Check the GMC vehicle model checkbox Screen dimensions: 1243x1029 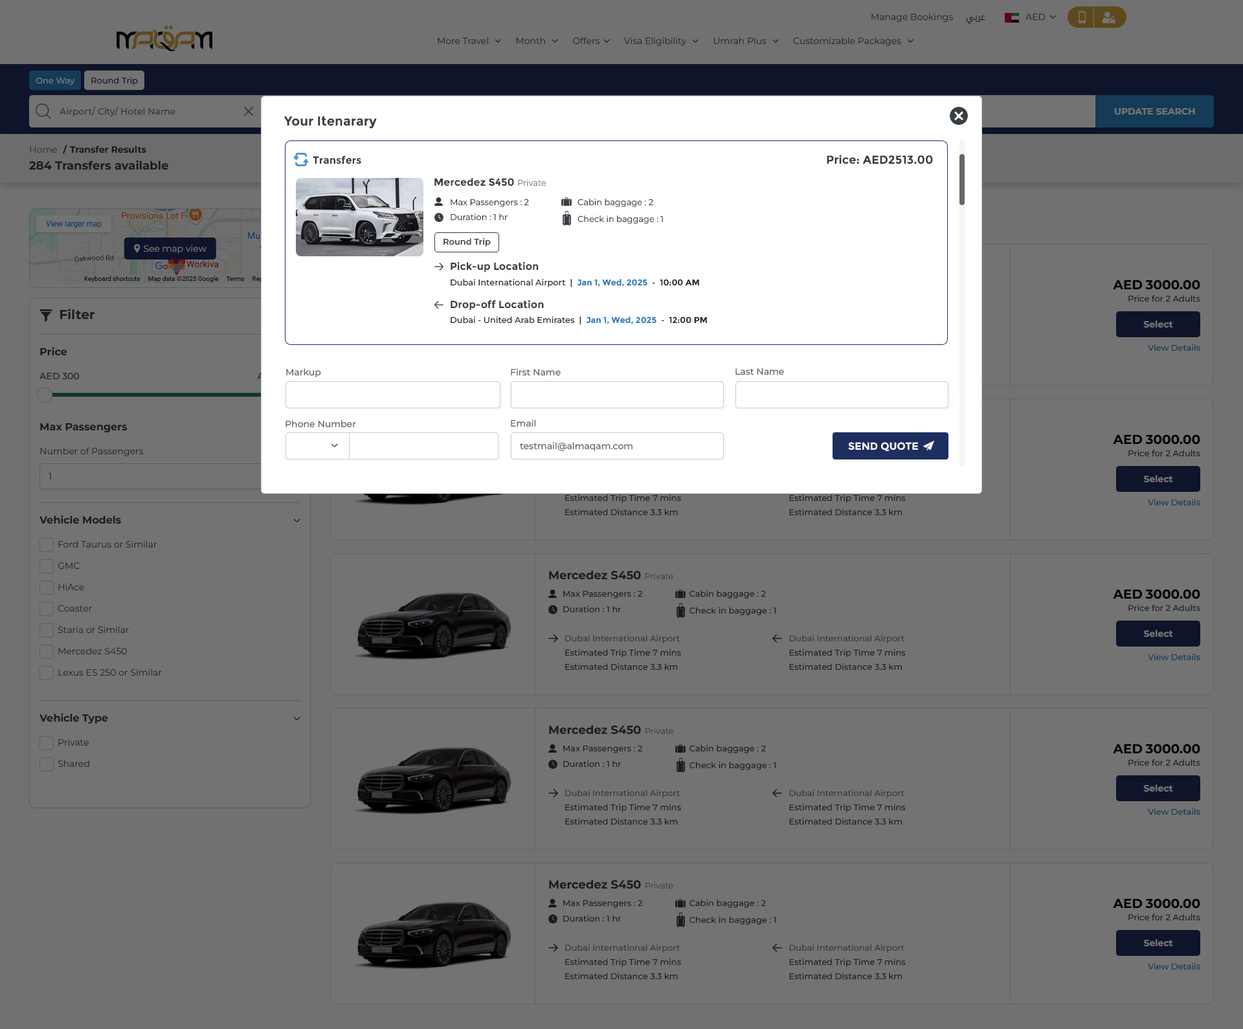(47, 566)
